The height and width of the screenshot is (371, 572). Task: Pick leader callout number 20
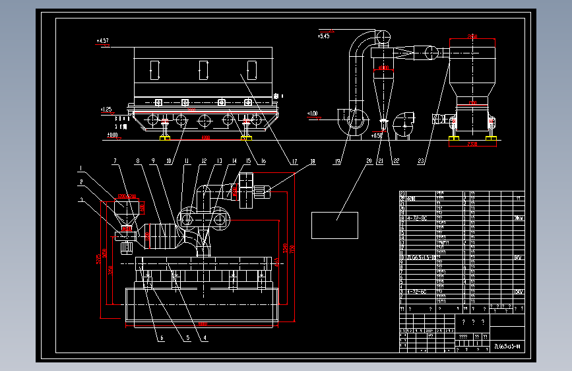(369, 160)
